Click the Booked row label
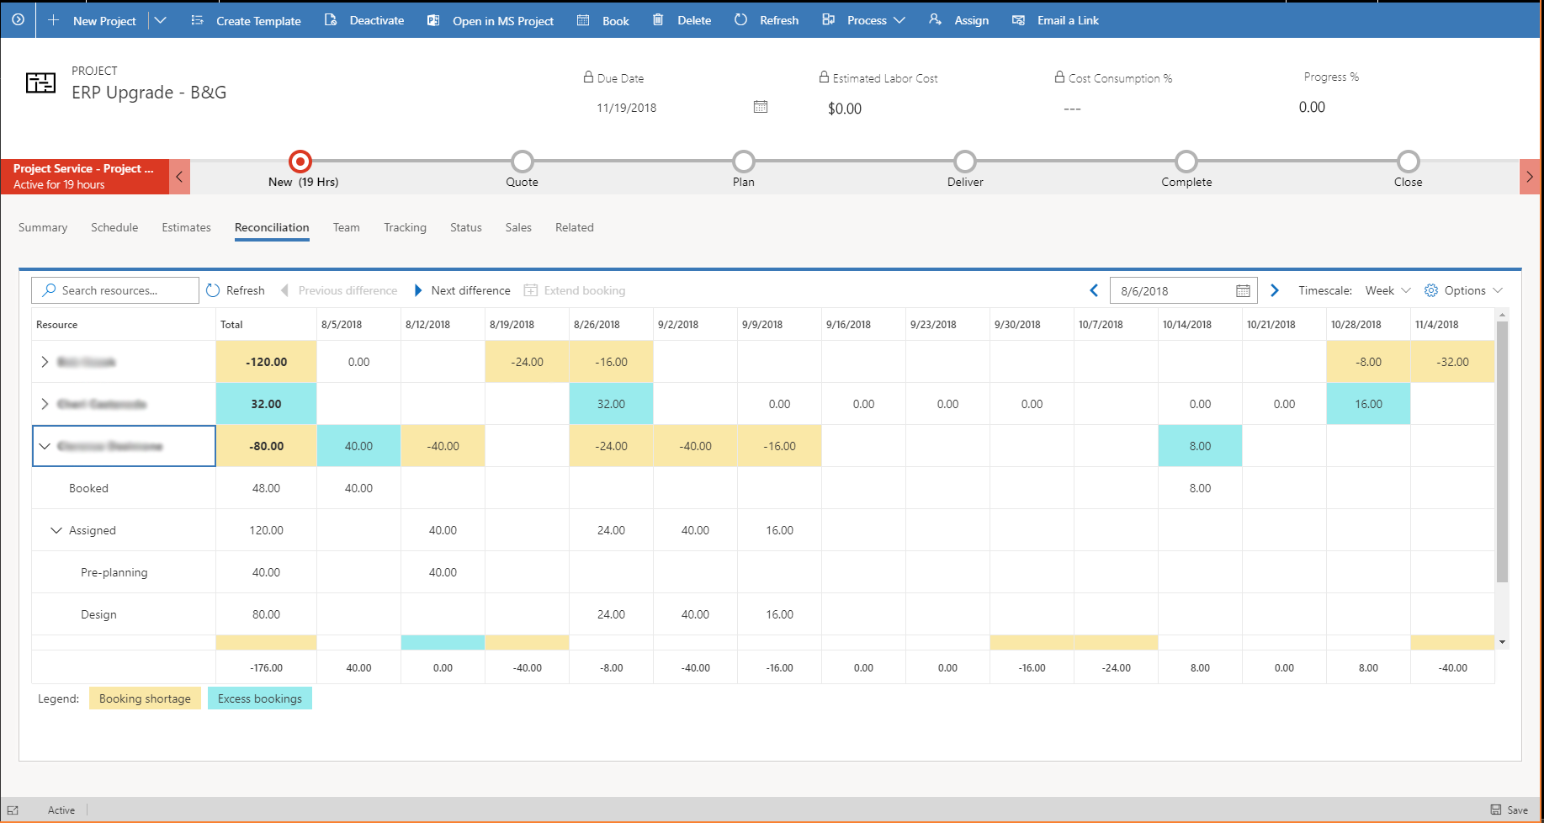The height and width of the screenshot is (823, 1544). click(88, 488)
